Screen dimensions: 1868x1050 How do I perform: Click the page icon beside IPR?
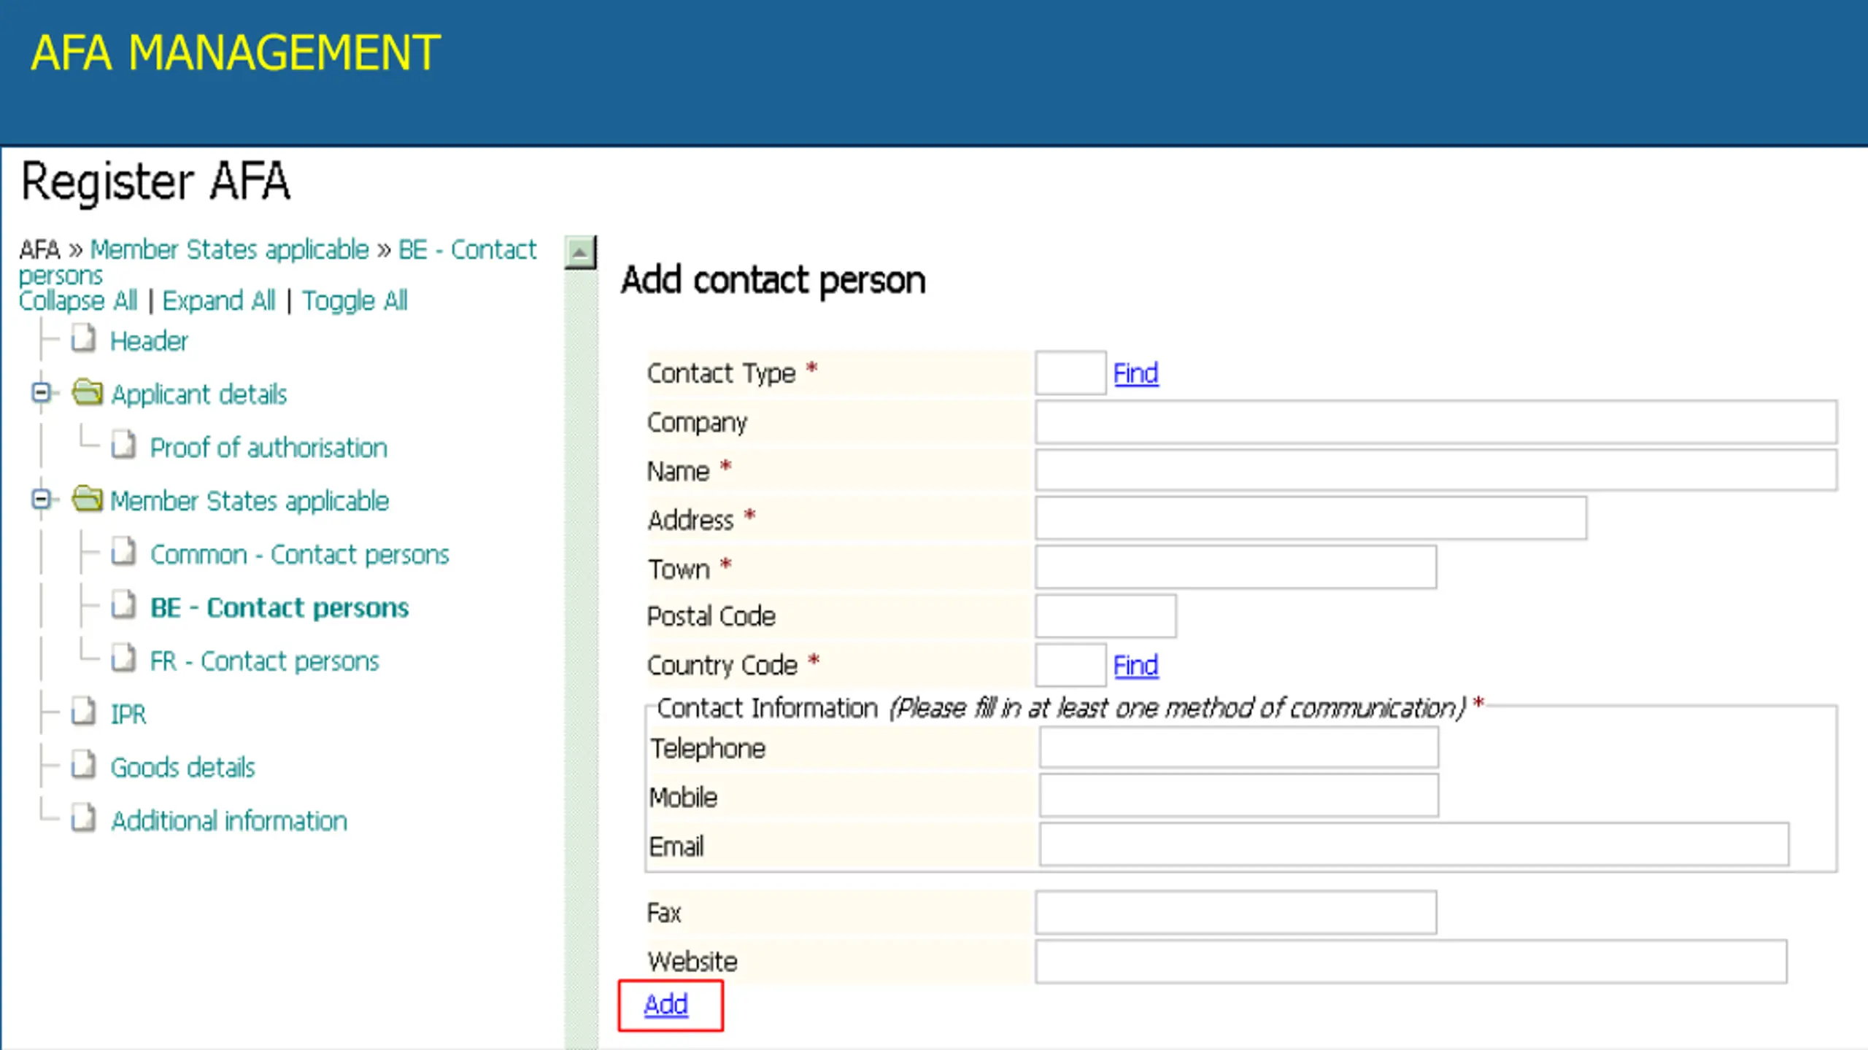(x=83, y=712)
